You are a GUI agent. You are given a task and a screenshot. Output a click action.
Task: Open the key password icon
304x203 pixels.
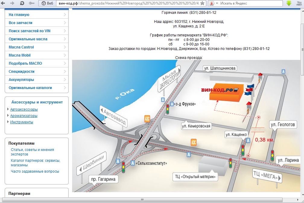[x=32, y=3]
